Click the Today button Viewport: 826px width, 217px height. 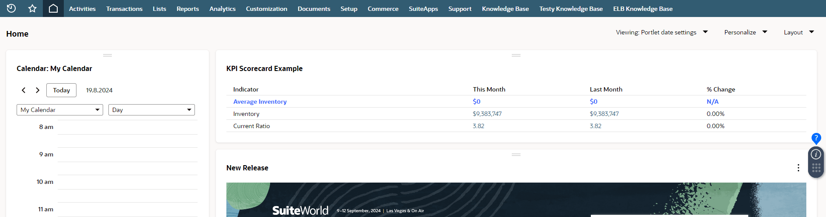(61, 90)
